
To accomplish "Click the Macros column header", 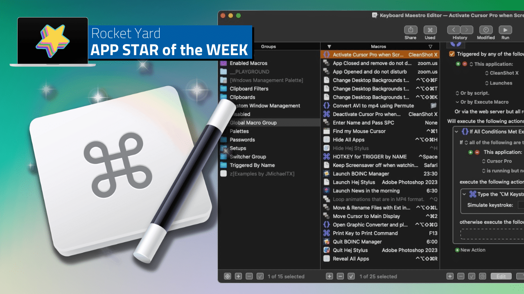I will click(x=378, y=47).
